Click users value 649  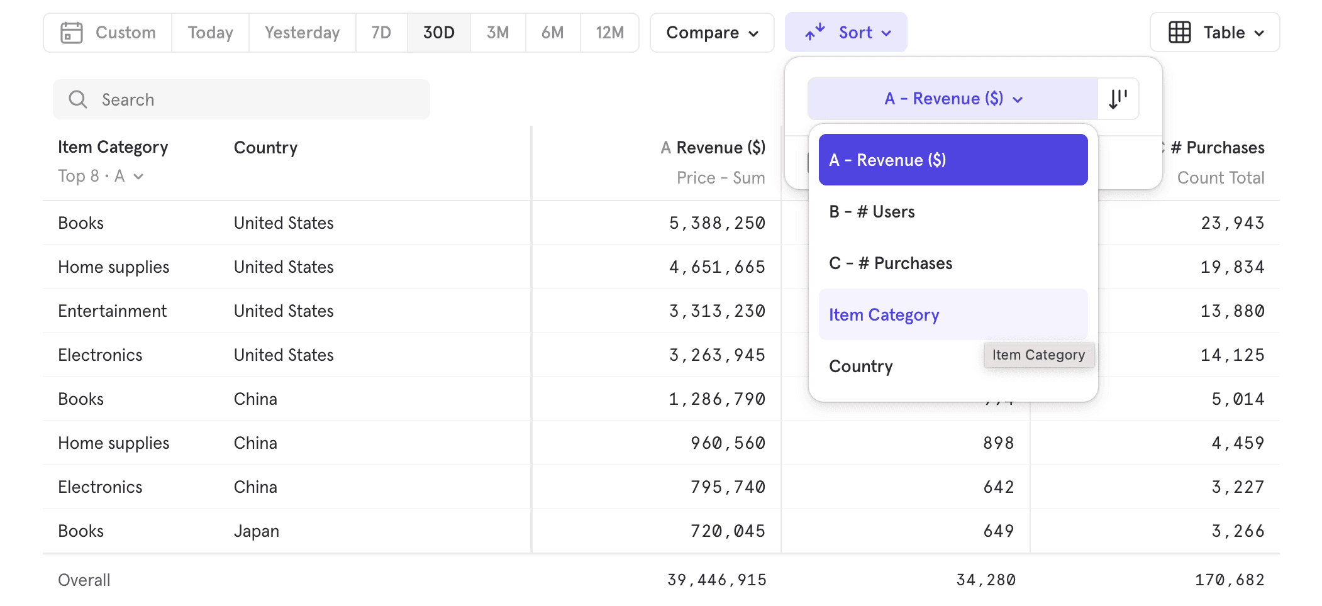click(x=999, y=531)
